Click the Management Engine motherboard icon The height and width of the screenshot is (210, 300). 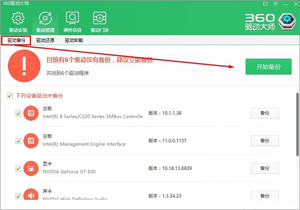click(31, 141)
